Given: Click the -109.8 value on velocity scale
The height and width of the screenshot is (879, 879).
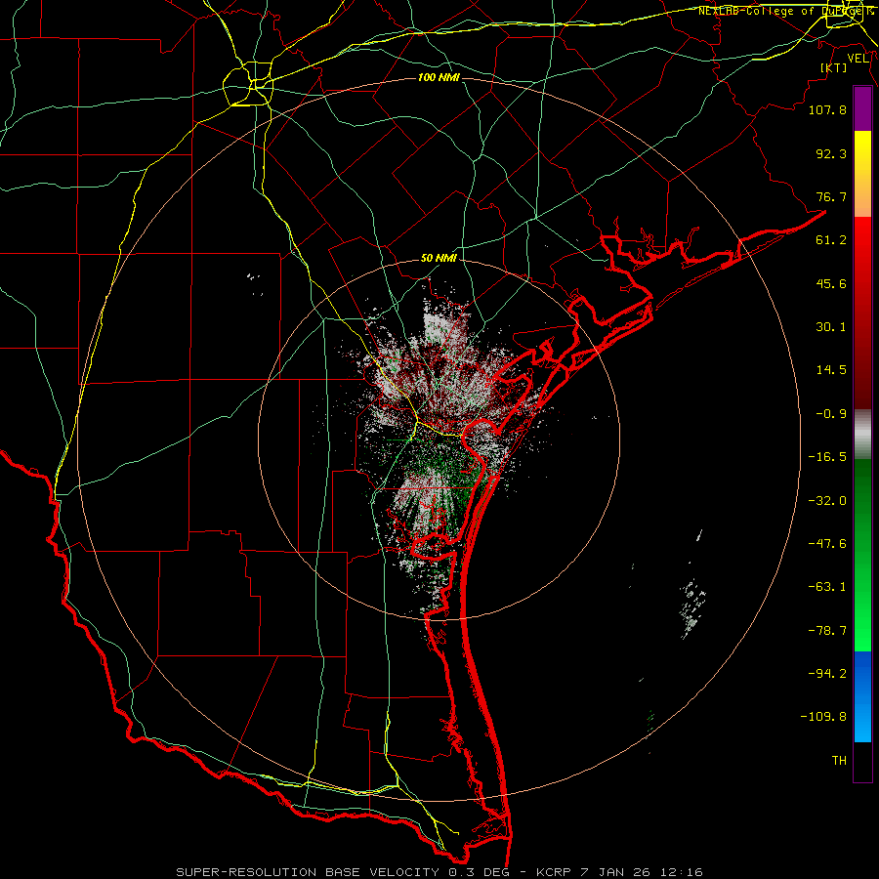Looking at the screenshot, I should click(823, 717).
